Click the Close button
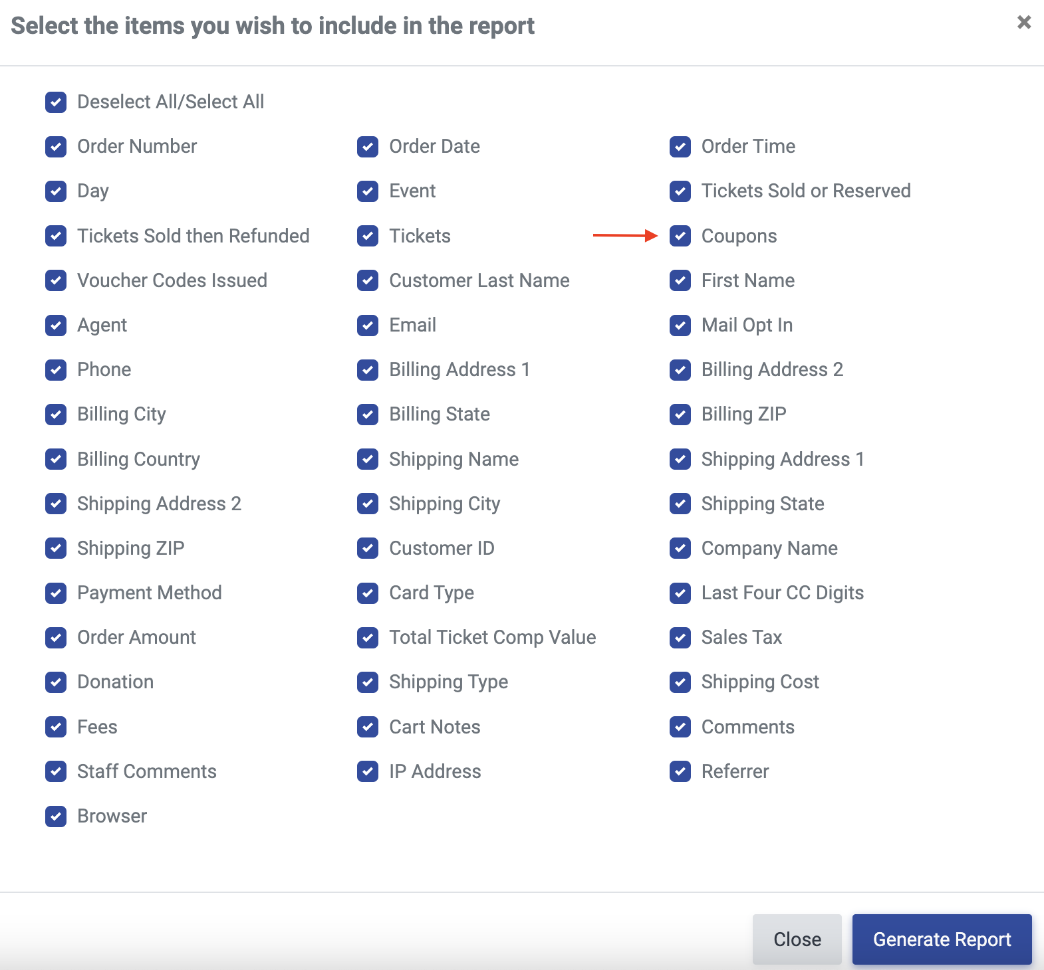Image resolution: width=1044 pixels, height=970 pixels. 797,939
